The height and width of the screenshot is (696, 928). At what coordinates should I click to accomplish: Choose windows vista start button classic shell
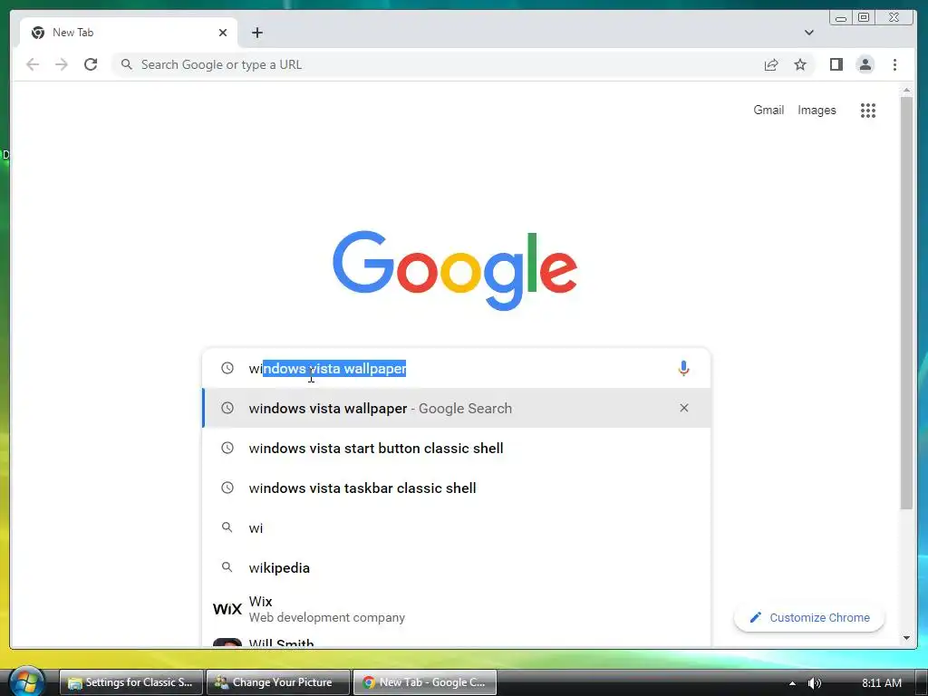tap(457, 448)
